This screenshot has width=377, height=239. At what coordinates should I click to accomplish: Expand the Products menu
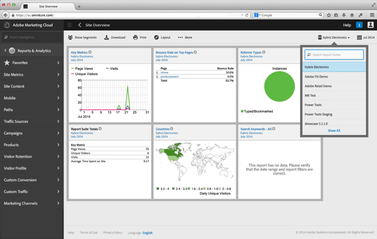[x=32, y=145]
